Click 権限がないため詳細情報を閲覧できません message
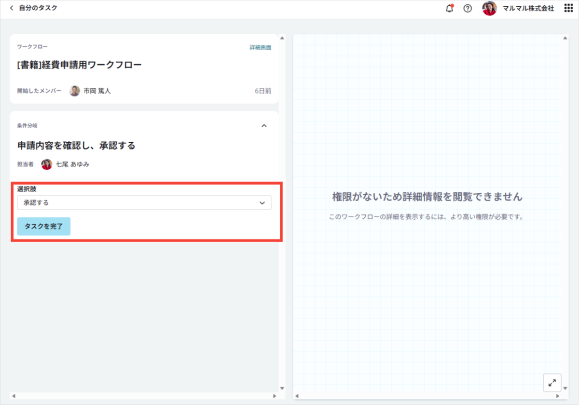579x405 pixels. coord(427,197)
